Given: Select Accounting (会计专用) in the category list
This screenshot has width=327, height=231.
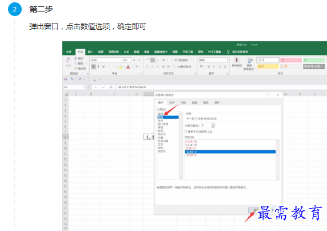Looking at the screenshot, I should click(163, 124).
